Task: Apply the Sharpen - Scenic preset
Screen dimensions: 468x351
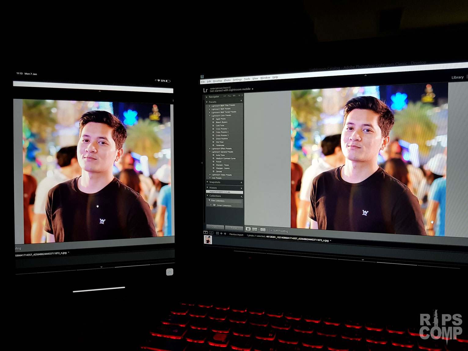Action: [x=223, y=168]
